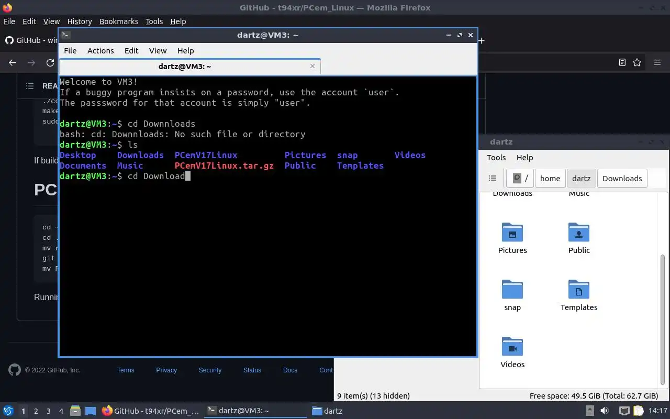Switch to workspace 2

click(36, 411)
